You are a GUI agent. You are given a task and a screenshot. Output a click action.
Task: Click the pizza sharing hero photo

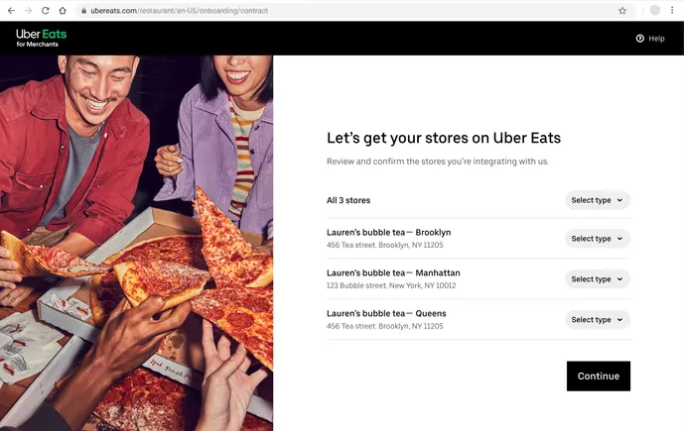click(136, 243)
